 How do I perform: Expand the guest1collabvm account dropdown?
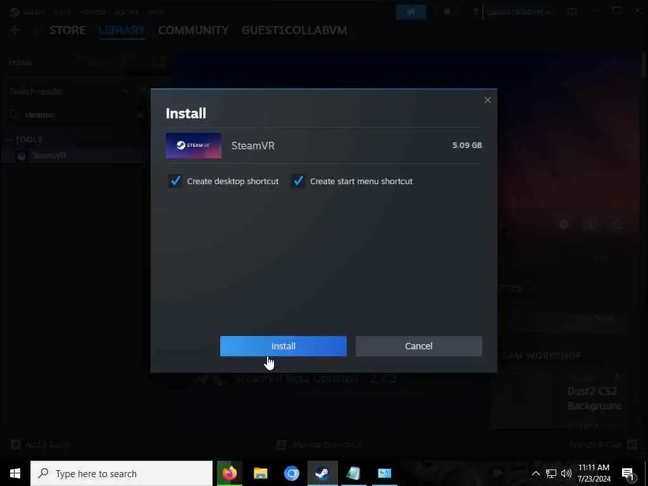[519, 11]
